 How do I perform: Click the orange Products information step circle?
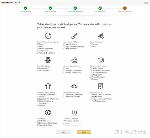125,8
